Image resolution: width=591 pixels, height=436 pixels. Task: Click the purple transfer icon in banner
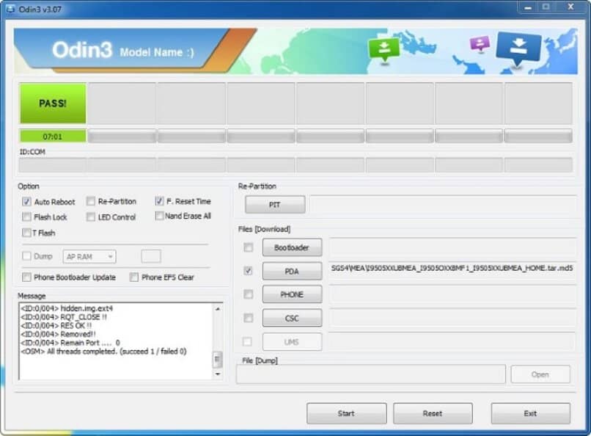[x=480, y=43]
